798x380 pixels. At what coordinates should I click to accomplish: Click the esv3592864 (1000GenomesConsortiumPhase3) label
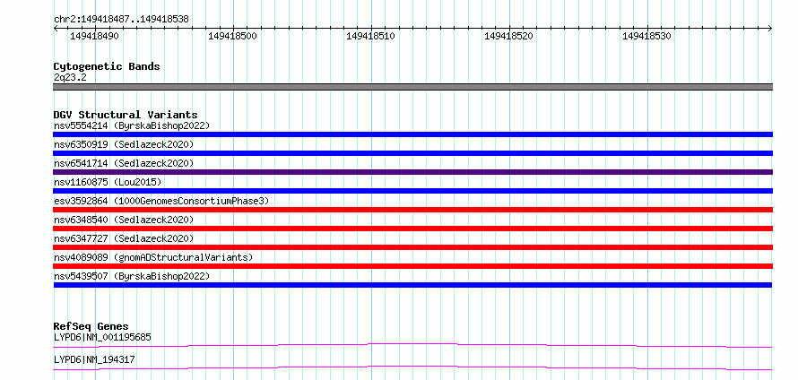161,201
